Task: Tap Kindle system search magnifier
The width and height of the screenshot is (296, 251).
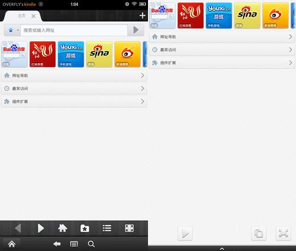Action: click(x=91, y=244)
